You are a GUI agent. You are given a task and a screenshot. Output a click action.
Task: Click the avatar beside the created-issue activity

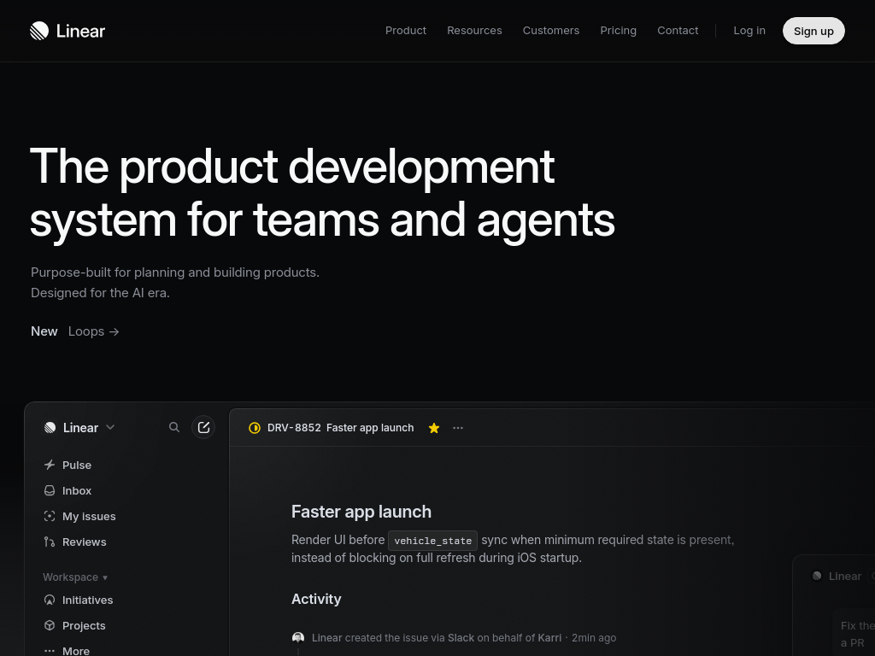[298, 637]
